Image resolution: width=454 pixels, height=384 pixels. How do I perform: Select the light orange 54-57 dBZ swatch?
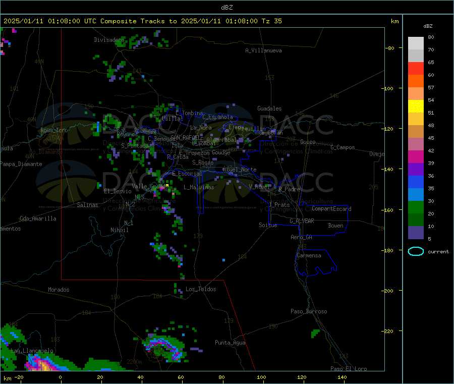point(416,93)
